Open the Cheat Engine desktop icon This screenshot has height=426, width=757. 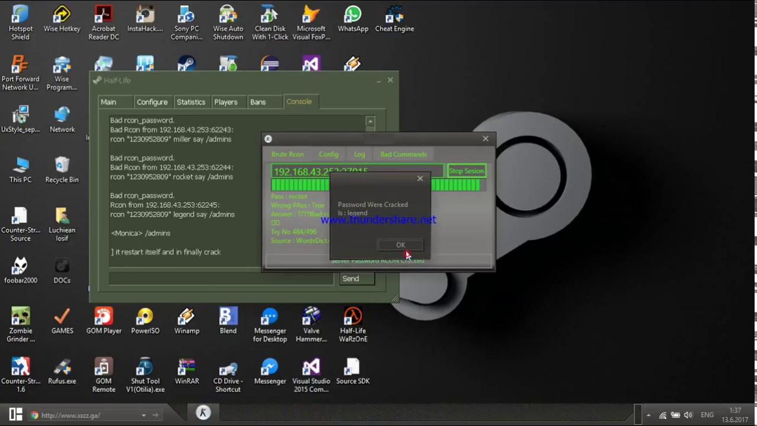click(394, 19)
